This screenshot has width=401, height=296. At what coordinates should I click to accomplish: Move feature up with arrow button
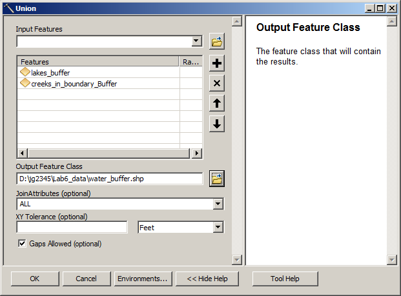click(217, 104)
